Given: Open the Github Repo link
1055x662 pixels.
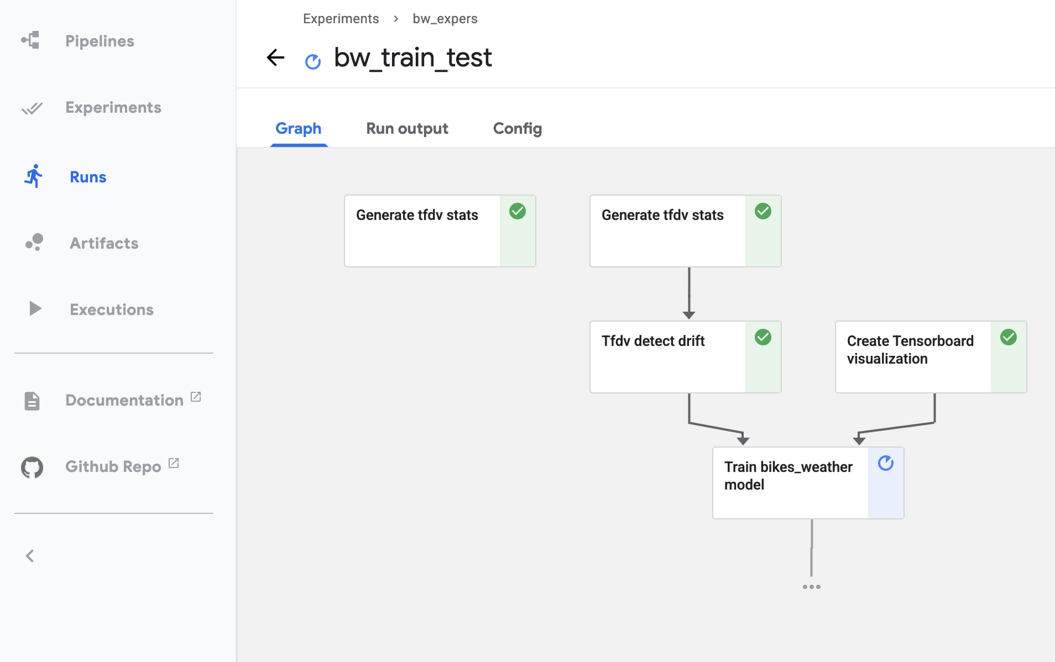Looking at the screenshot, I should [113, 466].
